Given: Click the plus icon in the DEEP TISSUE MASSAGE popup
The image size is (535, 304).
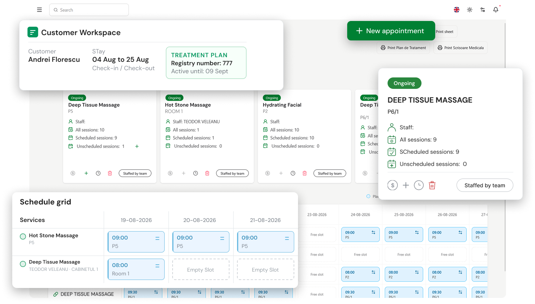Looking at the screenshot, I should tap(406, 185).
